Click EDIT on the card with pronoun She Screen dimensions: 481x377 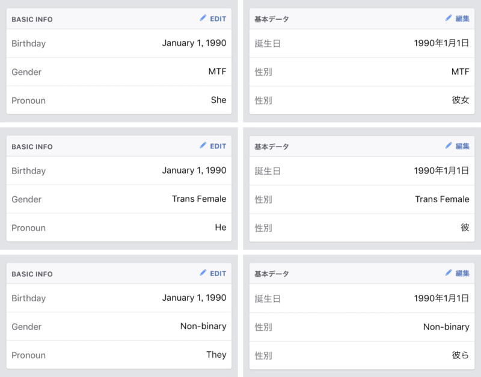point(218,19)
